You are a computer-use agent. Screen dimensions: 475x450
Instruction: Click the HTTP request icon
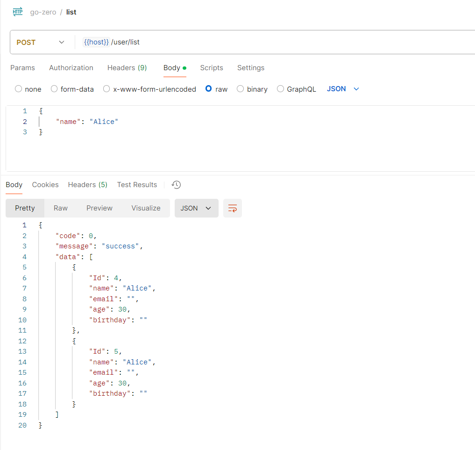[18, 12]
